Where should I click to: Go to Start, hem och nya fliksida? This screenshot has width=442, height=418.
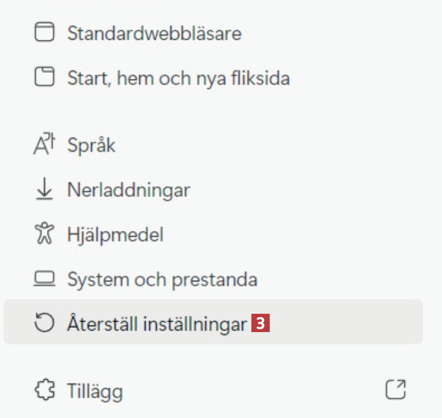coord(178,79)
